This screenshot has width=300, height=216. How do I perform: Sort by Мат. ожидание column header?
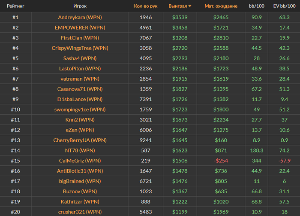(221, 6)
